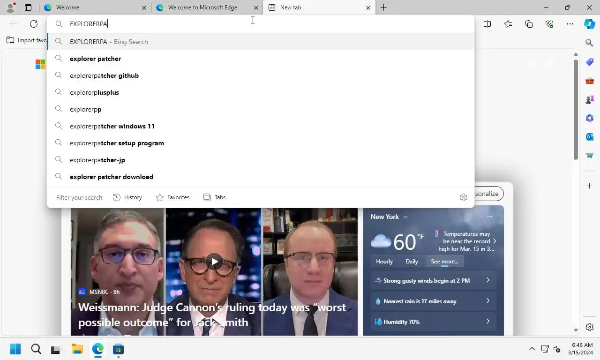Open taskbar Search magnifier

36,349
